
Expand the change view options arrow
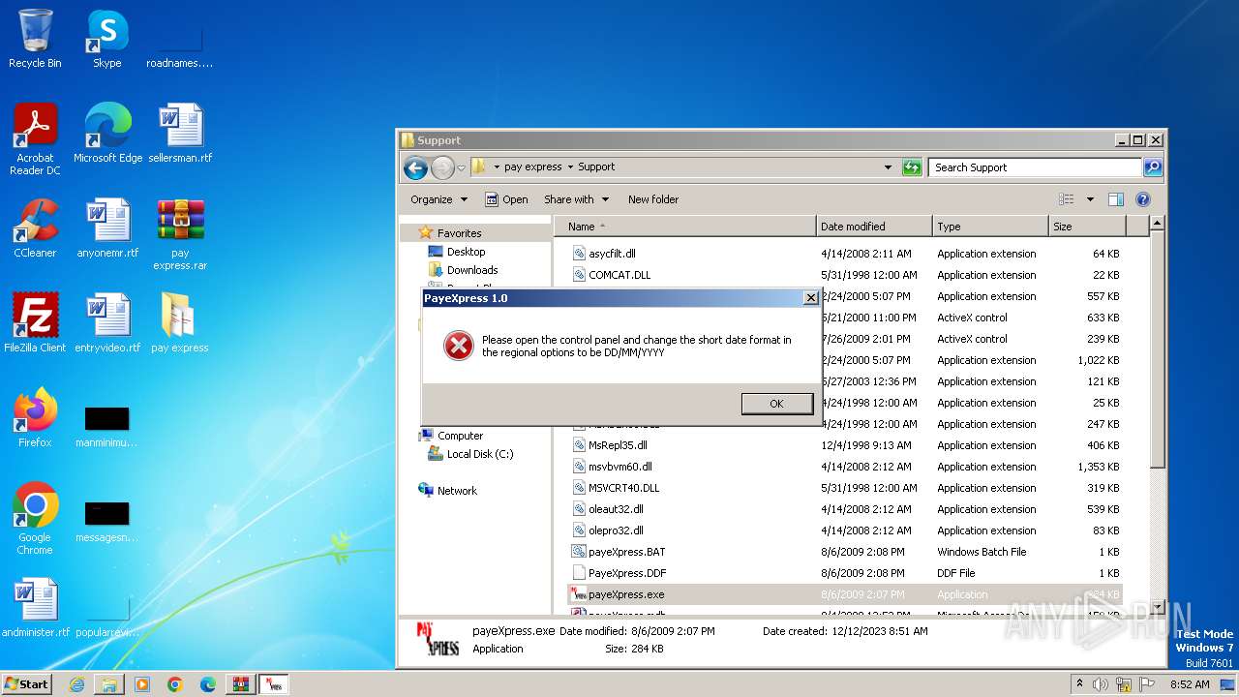tap(1090, 199)
